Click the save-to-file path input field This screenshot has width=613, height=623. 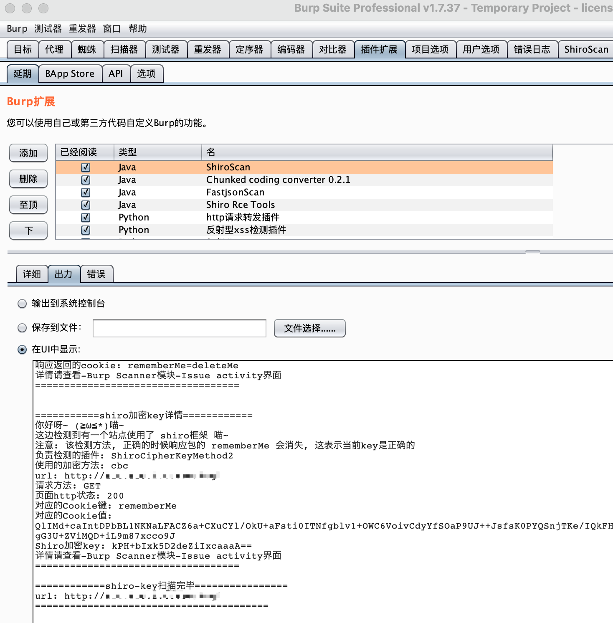point(180,328)
